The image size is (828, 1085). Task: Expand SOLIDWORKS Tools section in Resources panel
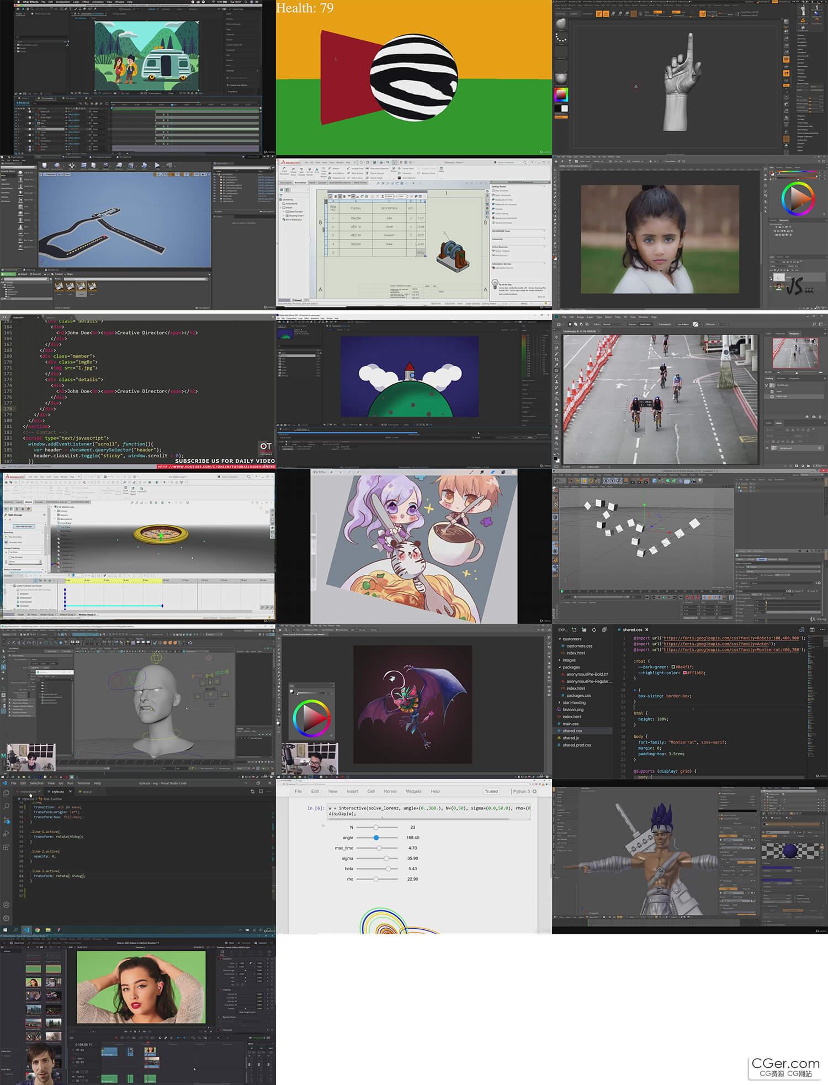pyautogui.click(x=544, y=231)
